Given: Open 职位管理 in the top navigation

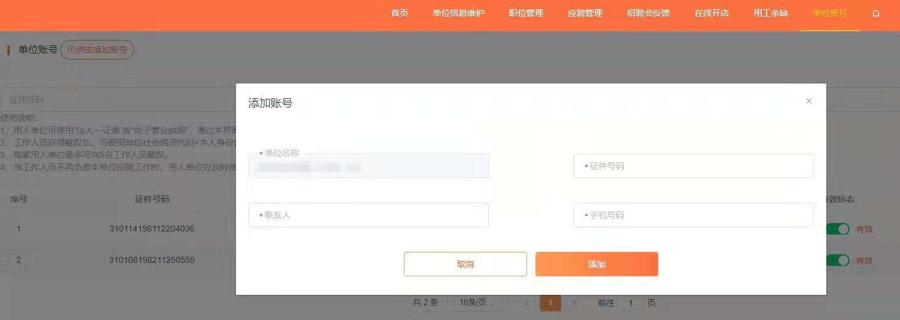Looking at the screenshot, I should (x=526, y=13).
